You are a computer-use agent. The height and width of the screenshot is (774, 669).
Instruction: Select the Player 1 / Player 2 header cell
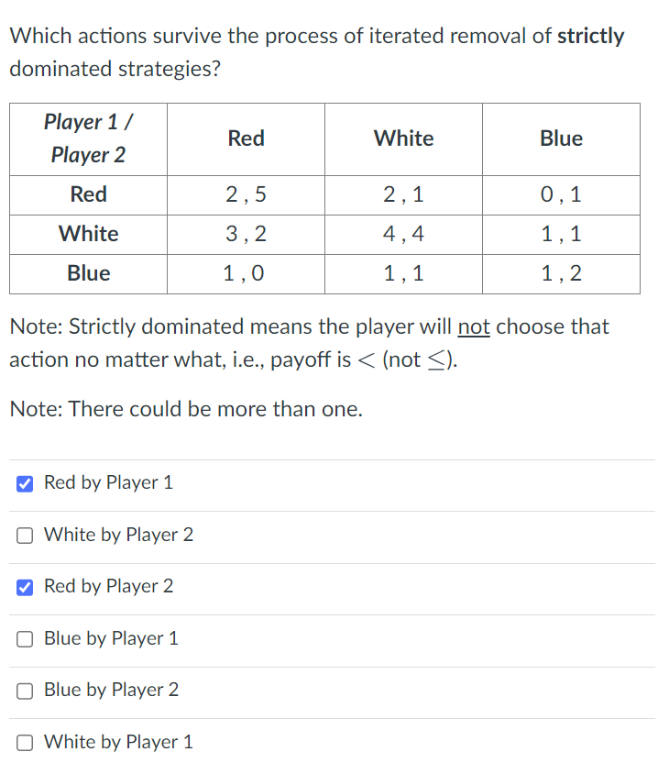[87, 138]
